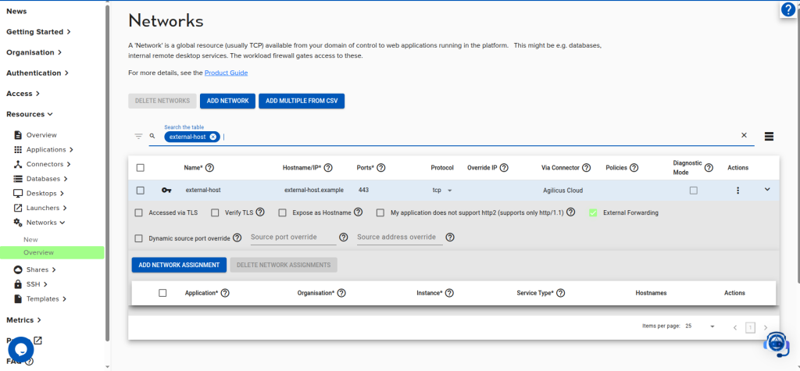Open Access menu in the sidebar

[x=23, y=94]
